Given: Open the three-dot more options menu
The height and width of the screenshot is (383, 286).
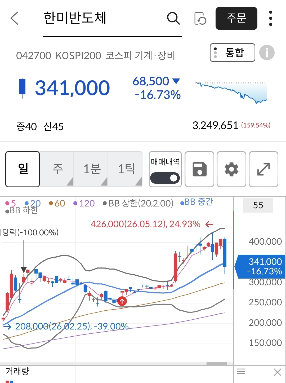Looking at the screenshot, I should pyautogui.click(x=270, y=18).
